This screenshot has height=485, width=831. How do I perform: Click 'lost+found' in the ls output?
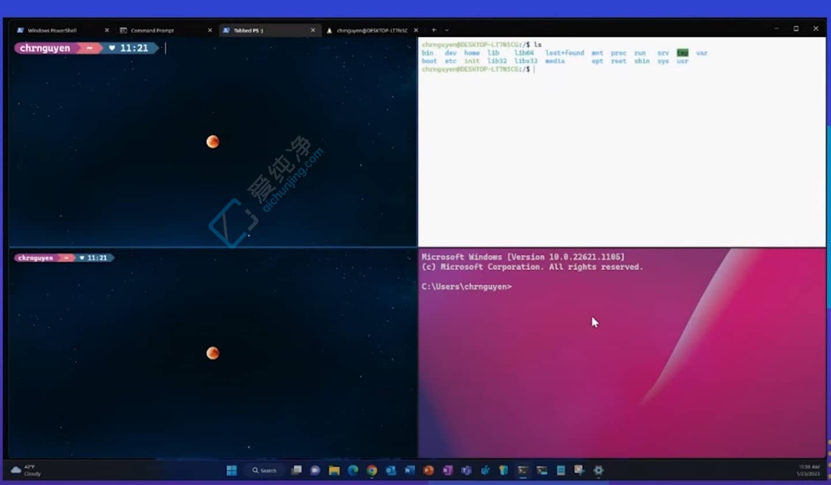pyautogui.click(x=564, y=53)
